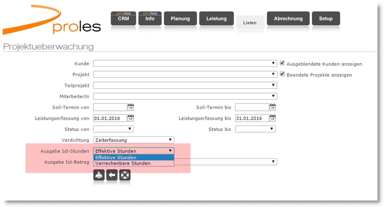Click the Ausgabe Ist-Stunden label

tap(65, 151)
